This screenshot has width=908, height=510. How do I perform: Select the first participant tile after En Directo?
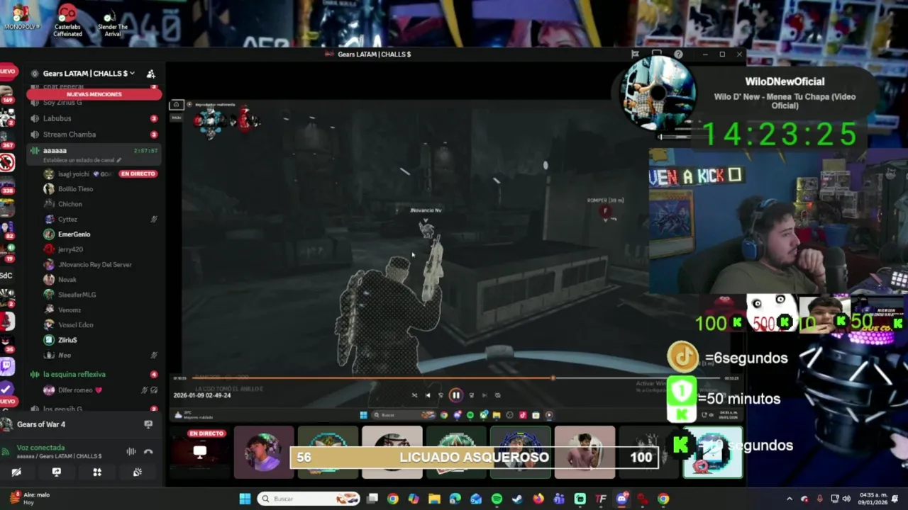[x=263, y=452]
